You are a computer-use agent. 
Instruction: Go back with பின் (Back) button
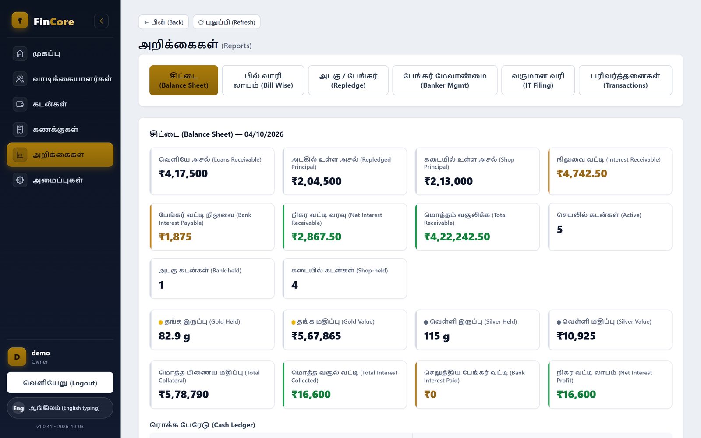coord(163,22)
